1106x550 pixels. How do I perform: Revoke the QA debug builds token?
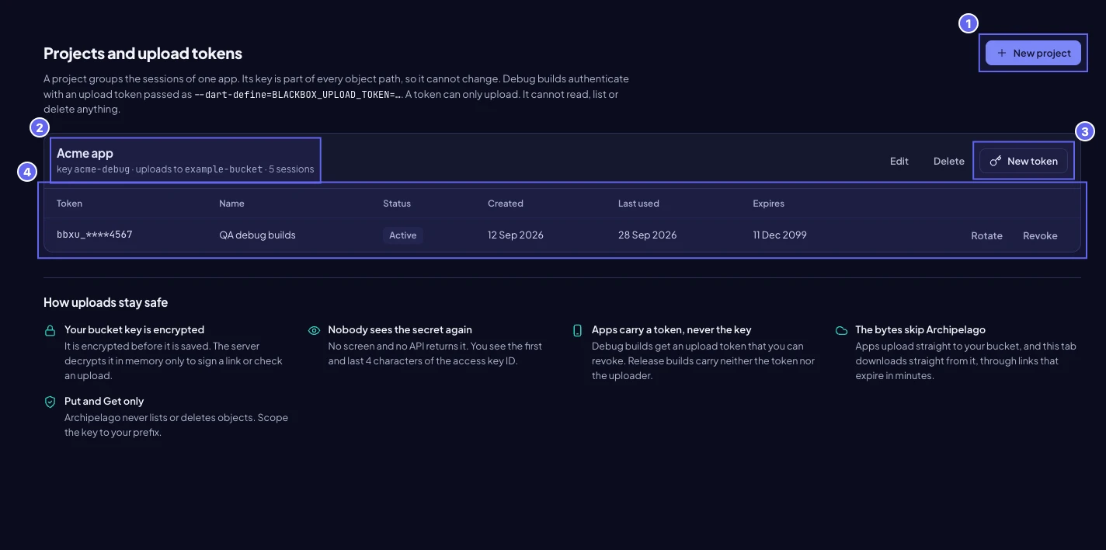coord(1040,235)
